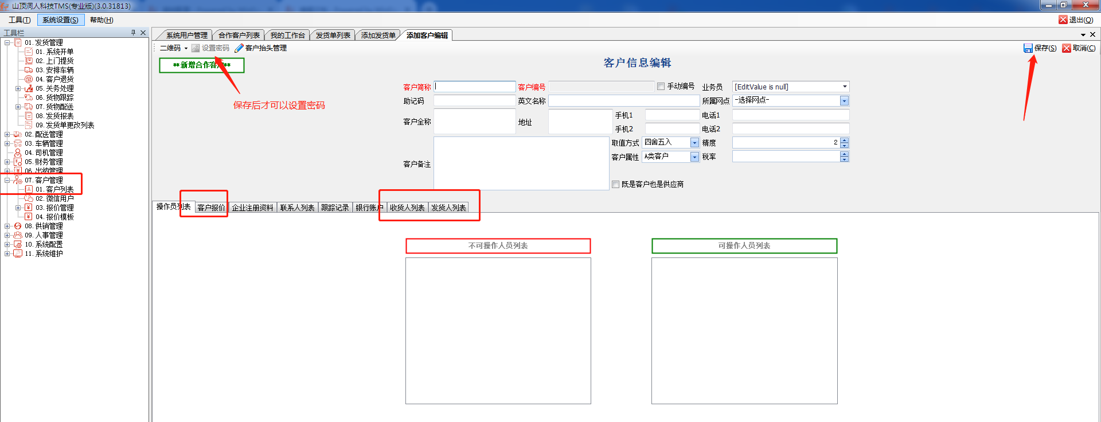Viewport: 1101px width, 422px height.
Task: Increase the 精度 value with the spinner
Action: pyautogui.click(x=844, y=140)
